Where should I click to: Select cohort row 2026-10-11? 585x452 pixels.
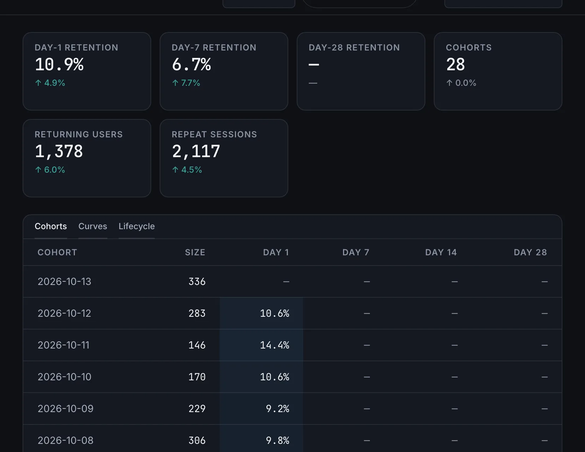(292, 345)
